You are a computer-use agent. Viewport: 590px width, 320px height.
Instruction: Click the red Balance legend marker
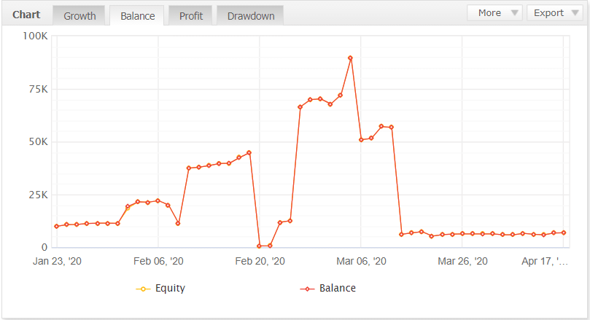pos(308,289)
